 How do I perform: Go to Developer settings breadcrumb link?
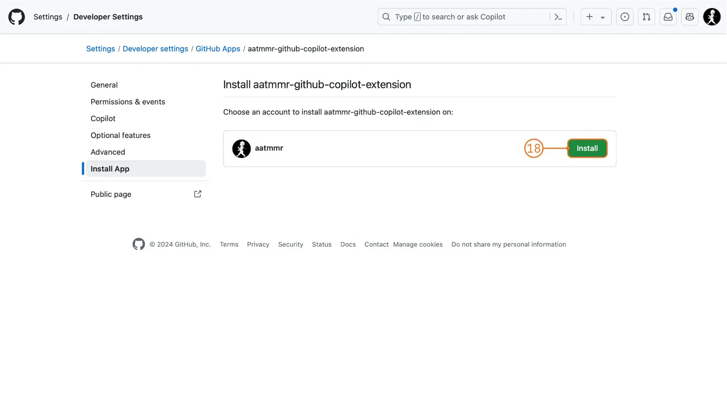pyautogui.click(x=155, y=49)
